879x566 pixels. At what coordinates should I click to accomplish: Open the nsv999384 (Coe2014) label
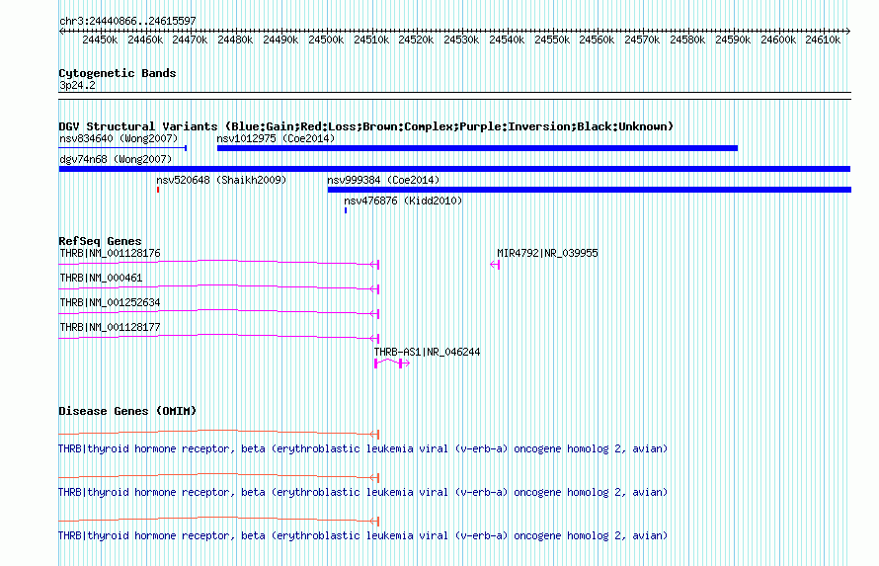[383, 180]
